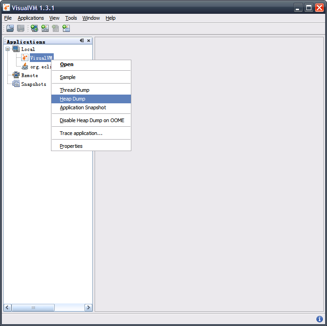Click the Add JMX Connection toolbar icon
Viewport: 327px width, 326px height.
tap(45, 28)
